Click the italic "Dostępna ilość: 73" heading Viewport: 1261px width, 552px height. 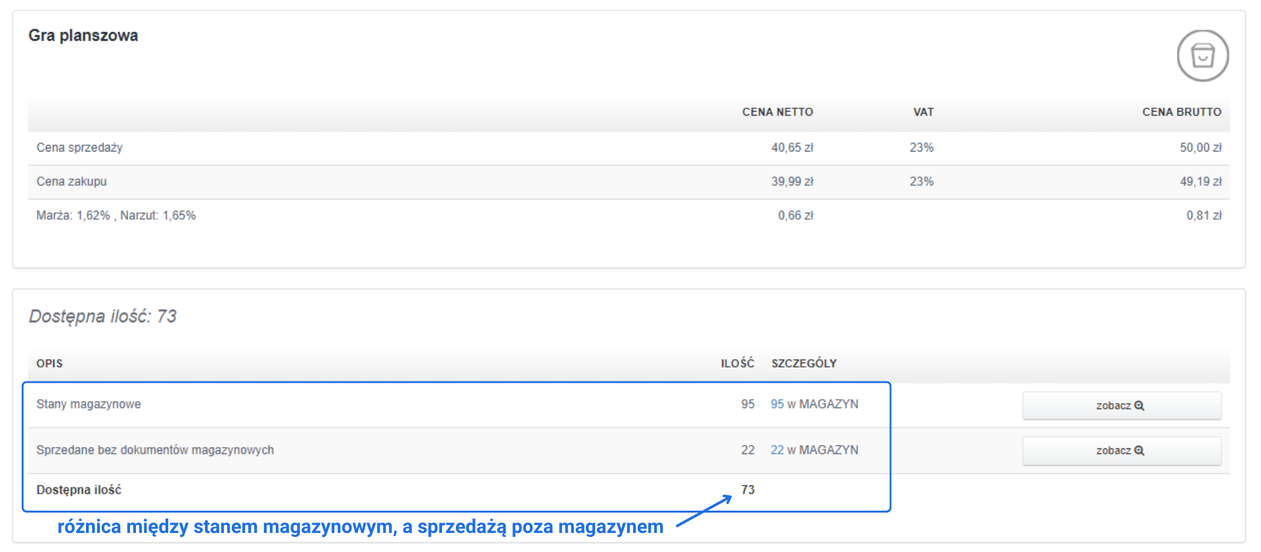(102, 316)
